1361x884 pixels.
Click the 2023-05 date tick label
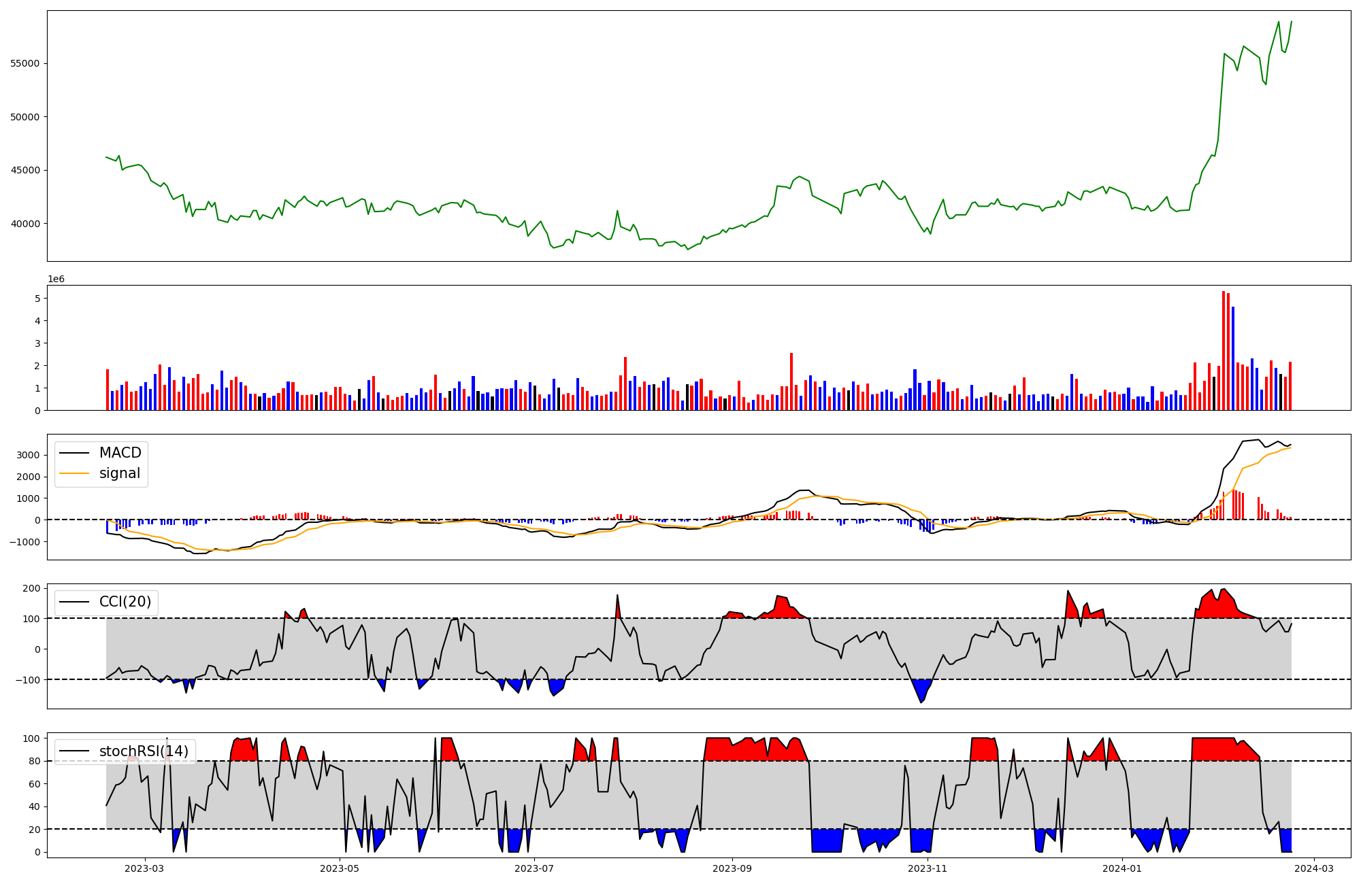coord(339,868)
